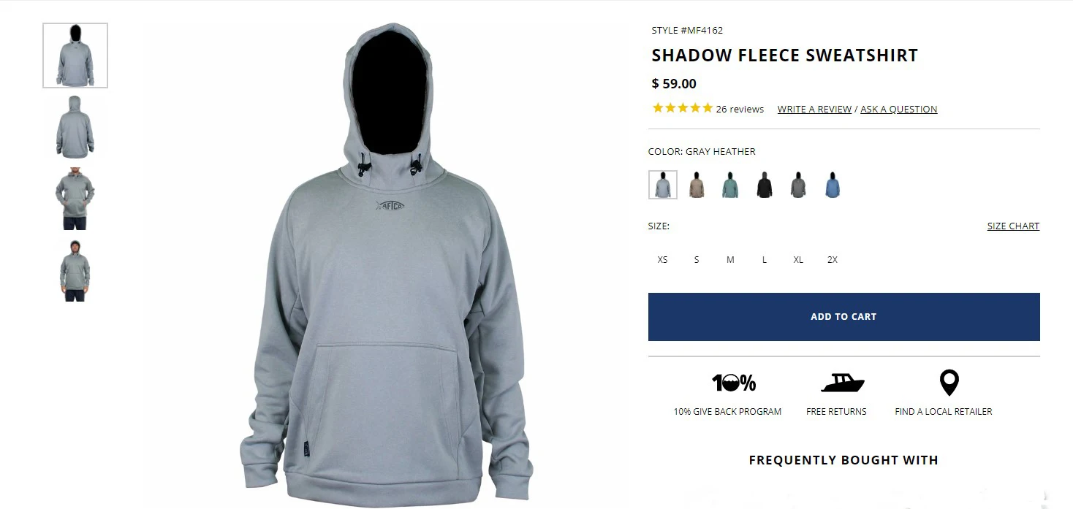View the model wearing hoodie close-up thumbnail
Viewport: 1073px width, 509px height.
75,199
